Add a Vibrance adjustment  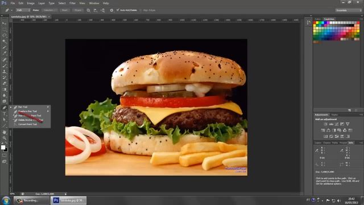click(348, 124)
